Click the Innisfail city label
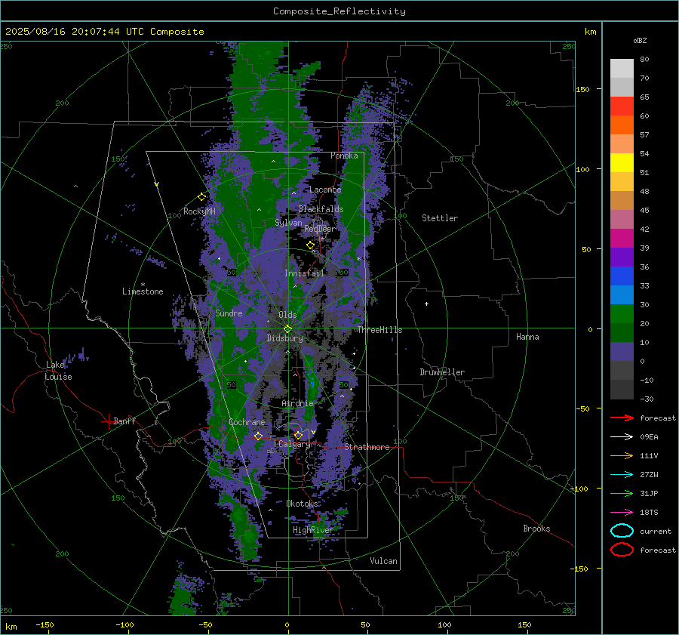679x635 pixels. click(304, 273)
